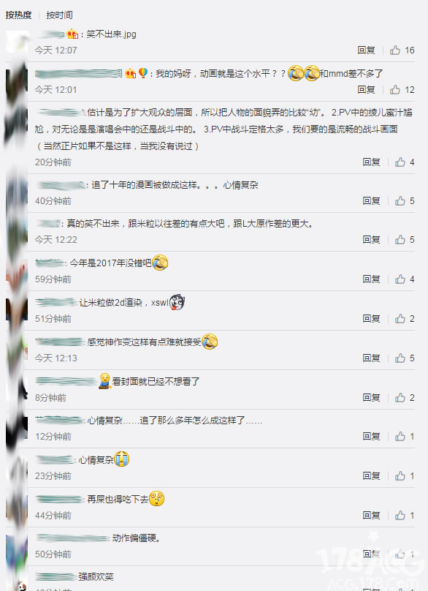Like the comment '笑不出来.jpg'
428x591 pixels.
point(402,50)
